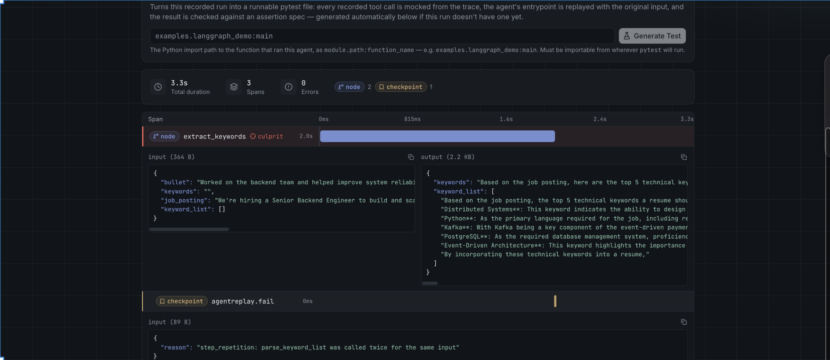830x360 pixels.
Task: Click the "PostgreSQL**" line in output JSON
Action: click(564, 236)
